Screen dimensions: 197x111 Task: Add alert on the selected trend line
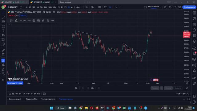coord(38,21)
